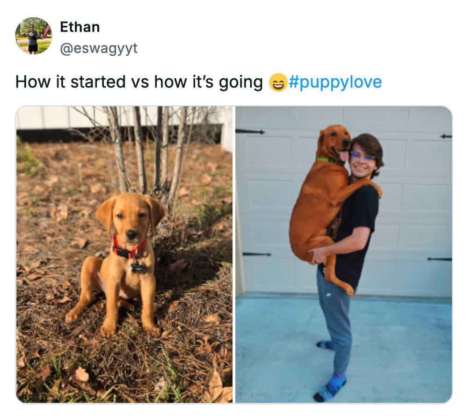Click the black garage hinge above dog's head
The width and height of the screenshot is (466, 418).
[x=249, y=132]
